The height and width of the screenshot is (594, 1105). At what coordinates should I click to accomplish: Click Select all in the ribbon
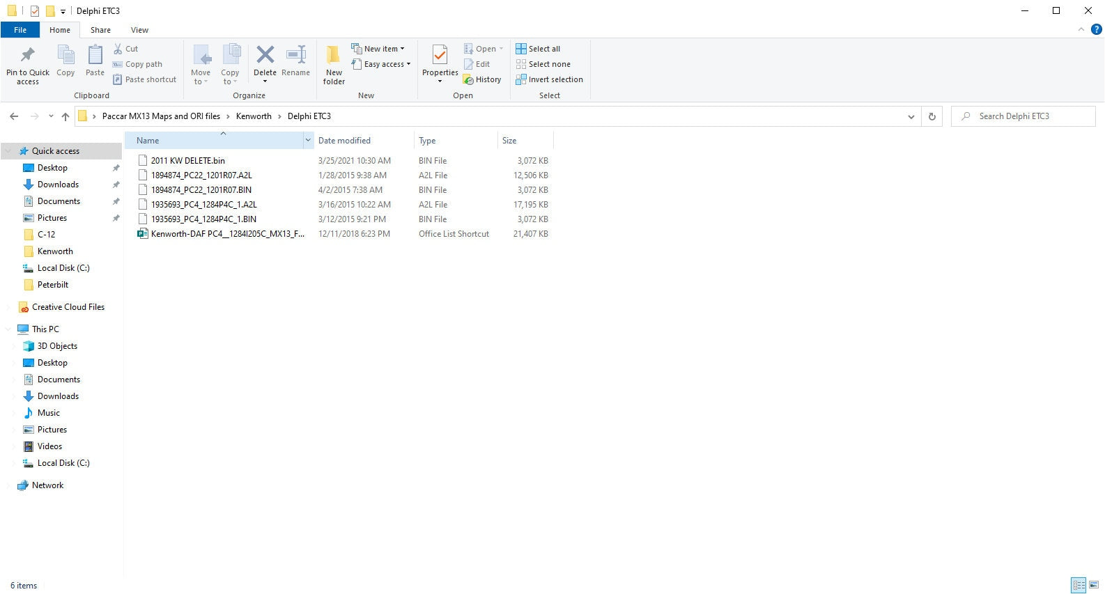pos(538,49)
